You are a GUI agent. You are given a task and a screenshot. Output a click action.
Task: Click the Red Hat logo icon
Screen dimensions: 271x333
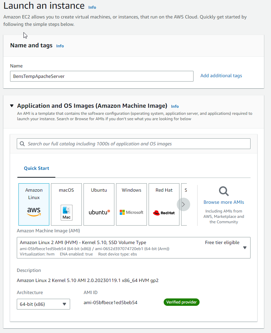pos(164,213)
